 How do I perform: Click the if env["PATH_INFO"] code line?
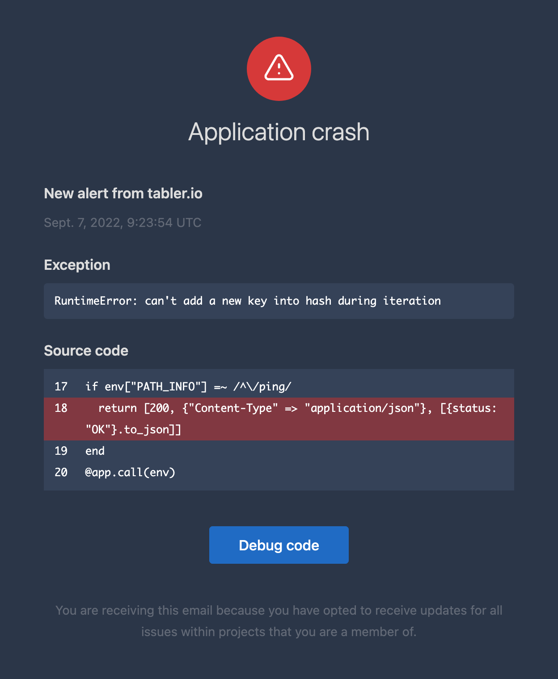(x=188, y=386)
